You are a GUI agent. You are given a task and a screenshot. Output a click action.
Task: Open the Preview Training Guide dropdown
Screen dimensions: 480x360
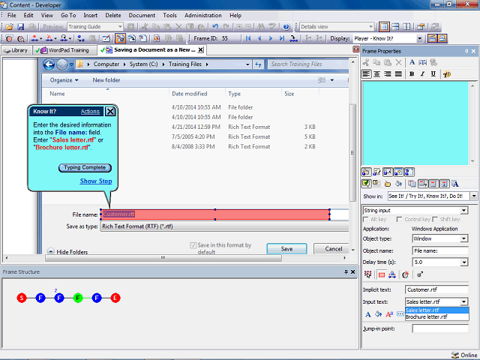click(120, 27)
